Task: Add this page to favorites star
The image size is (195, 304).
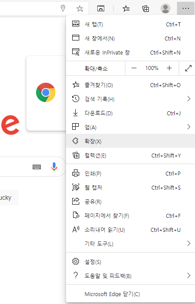Action: 80,8
